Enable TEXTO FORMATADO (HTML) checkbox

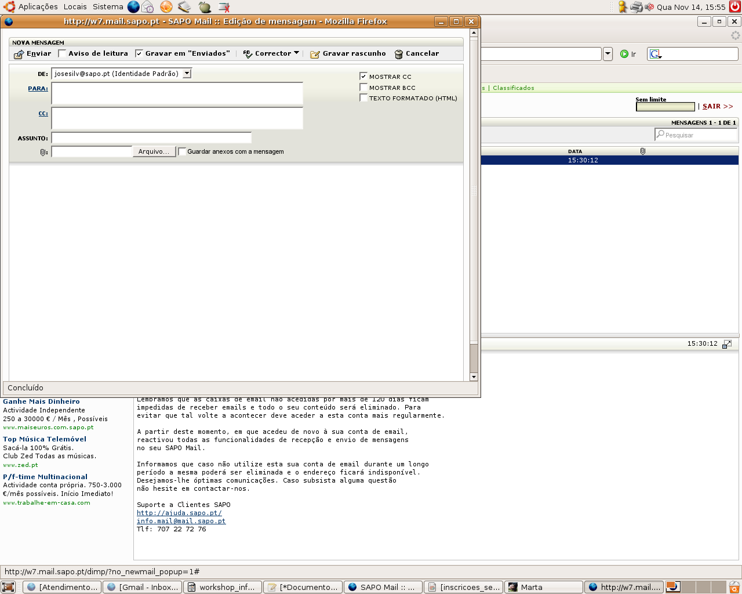tap(363, 97)
